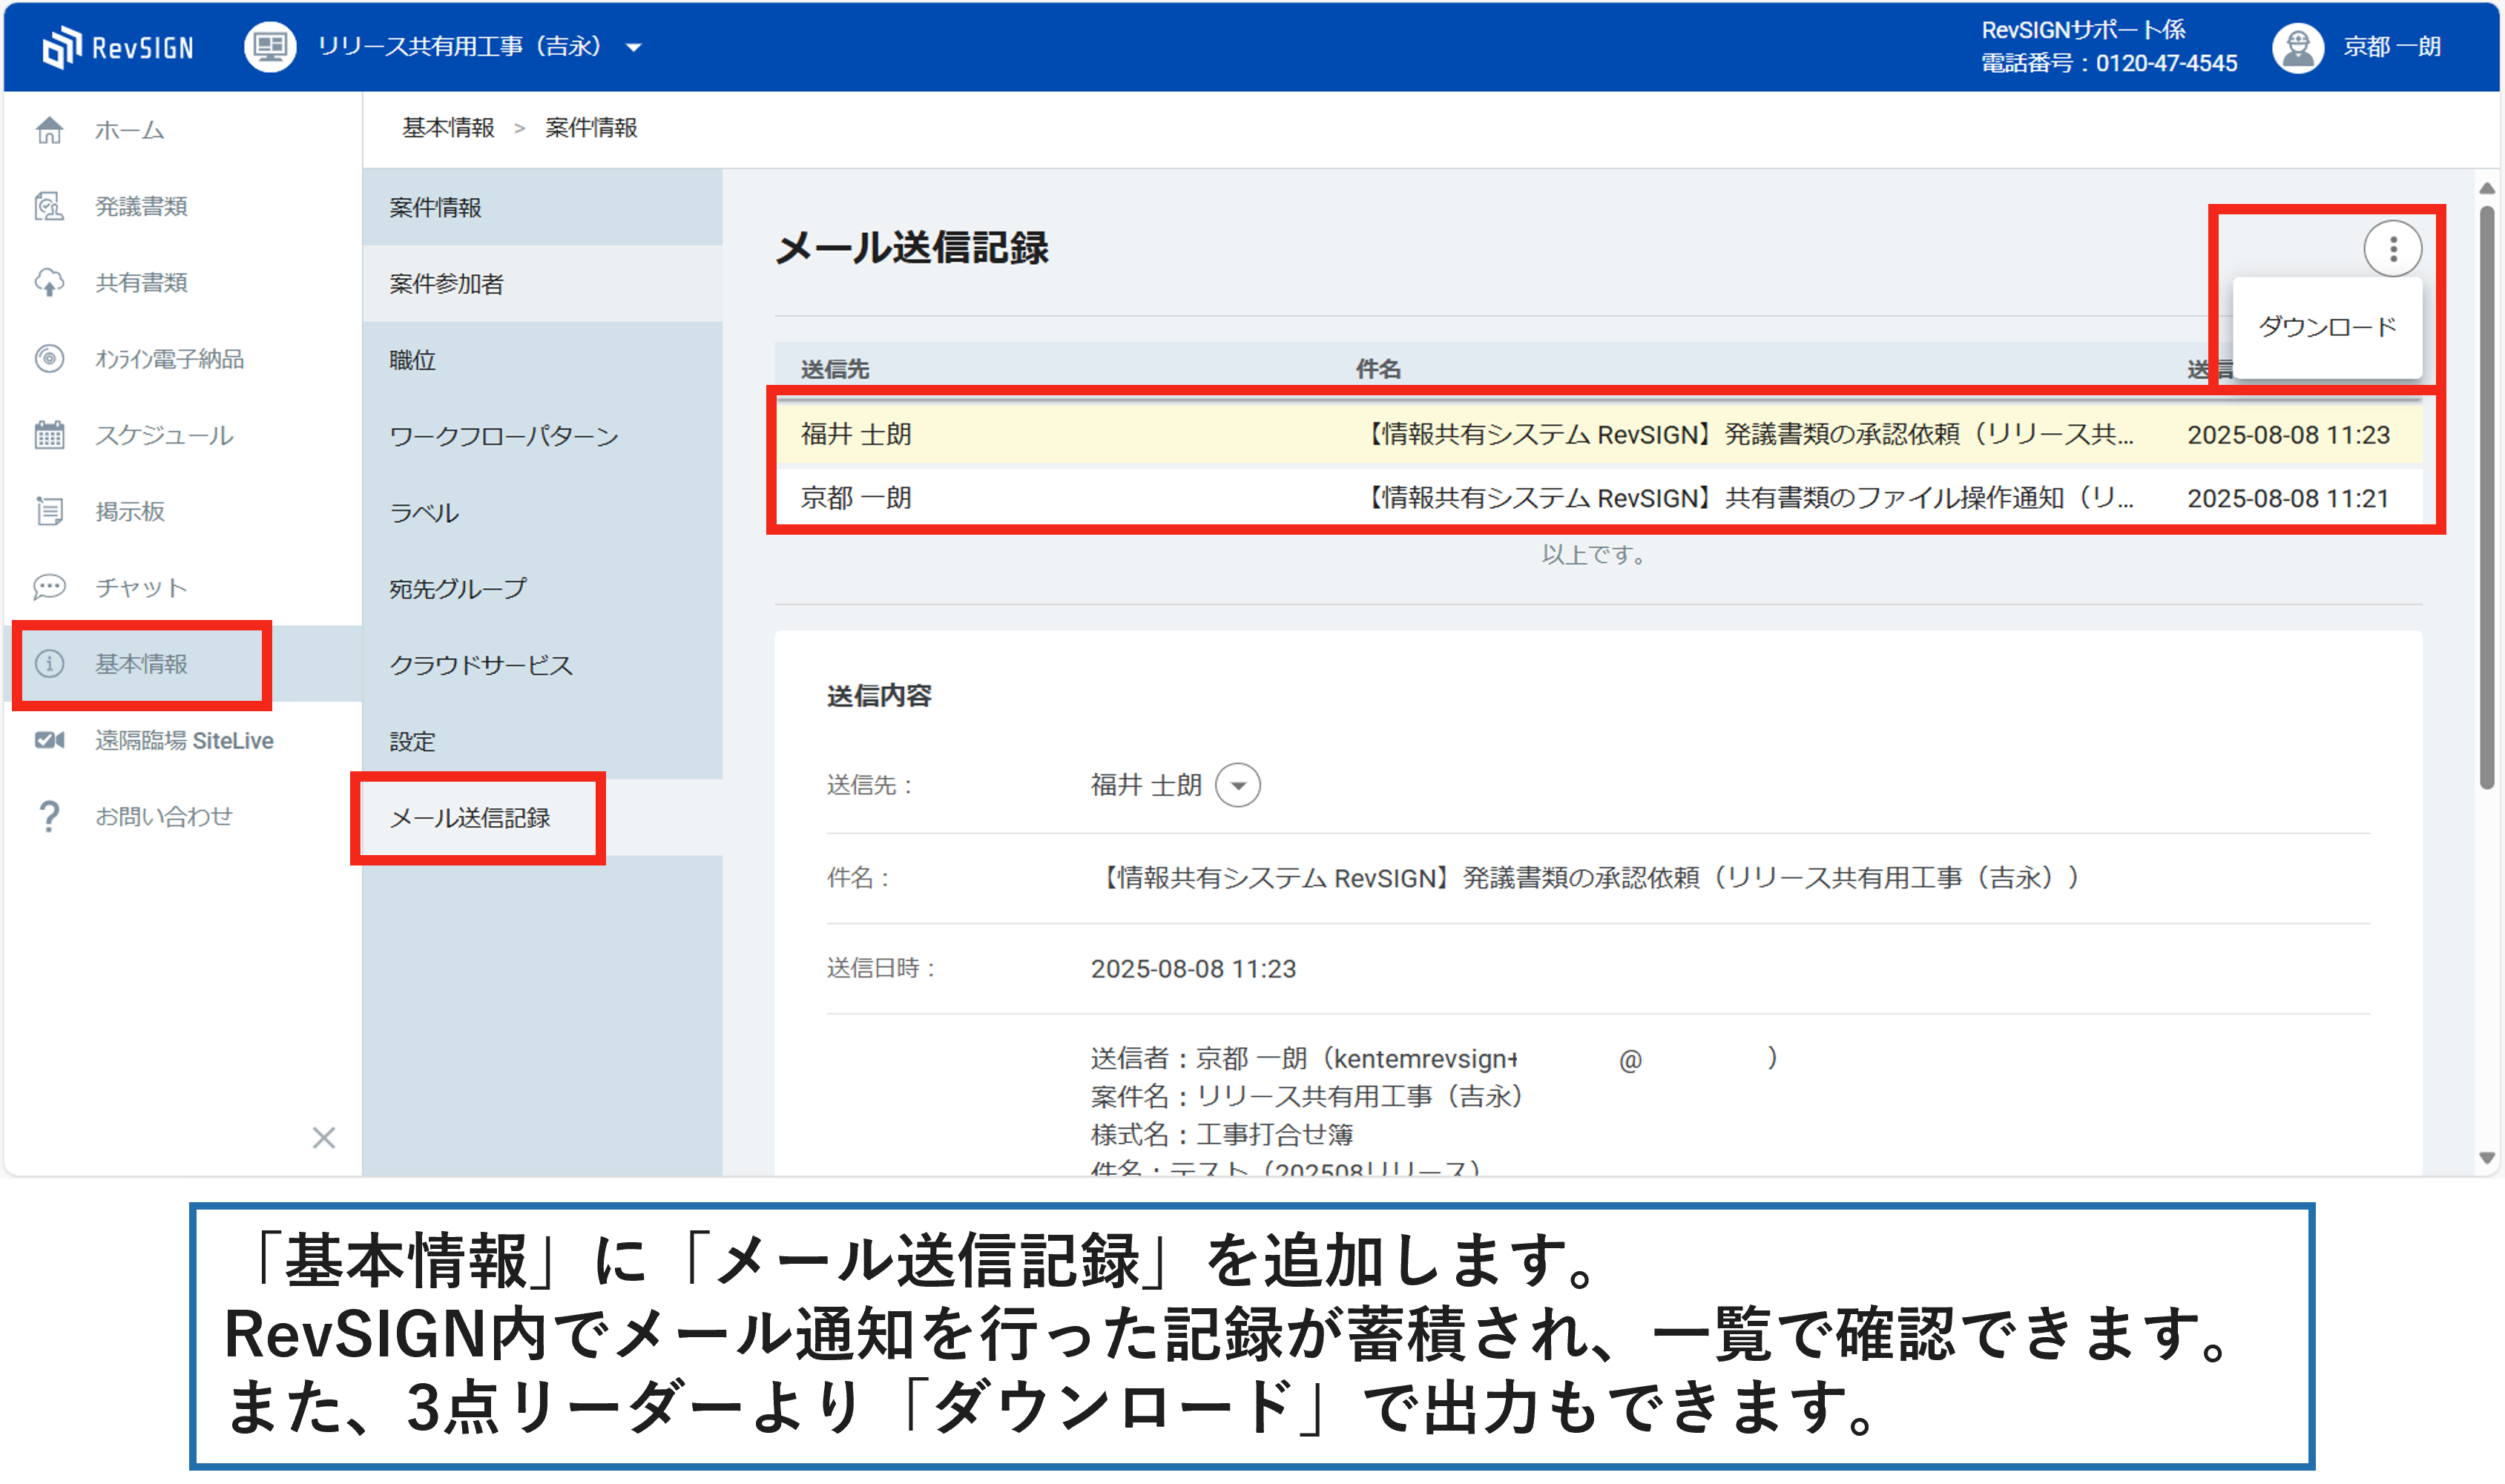
Task: Open ホーム in the sidebar
Action: point(130,130)
